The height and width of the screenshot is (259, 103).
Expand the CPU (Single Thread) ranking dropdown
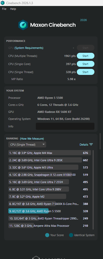point(27,145)
